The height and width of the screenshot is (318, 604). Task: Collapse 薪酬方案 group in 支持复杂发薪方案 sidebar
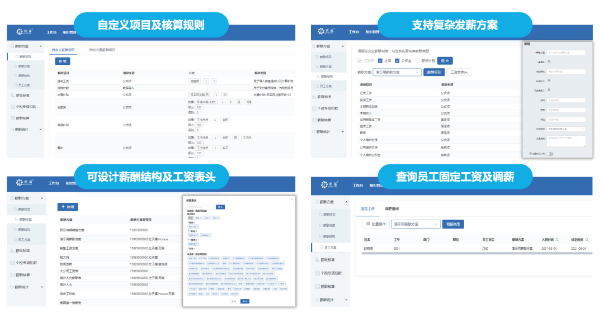pos(342,46)
